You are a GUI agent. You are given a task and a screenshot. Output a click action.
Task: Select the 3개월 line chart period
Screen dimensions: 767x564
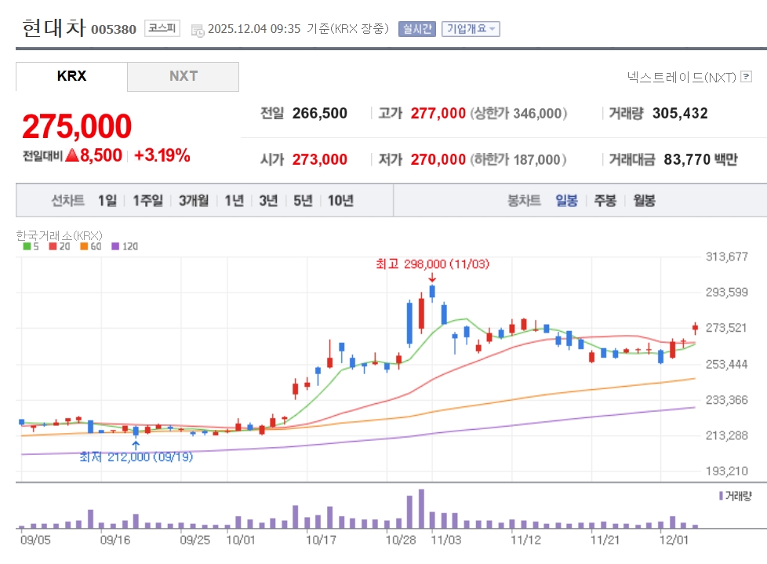pyautogui.click(x=194, y=201)
